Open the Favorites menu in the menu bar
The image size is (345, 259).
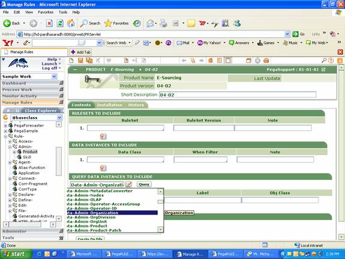point(46,13)
